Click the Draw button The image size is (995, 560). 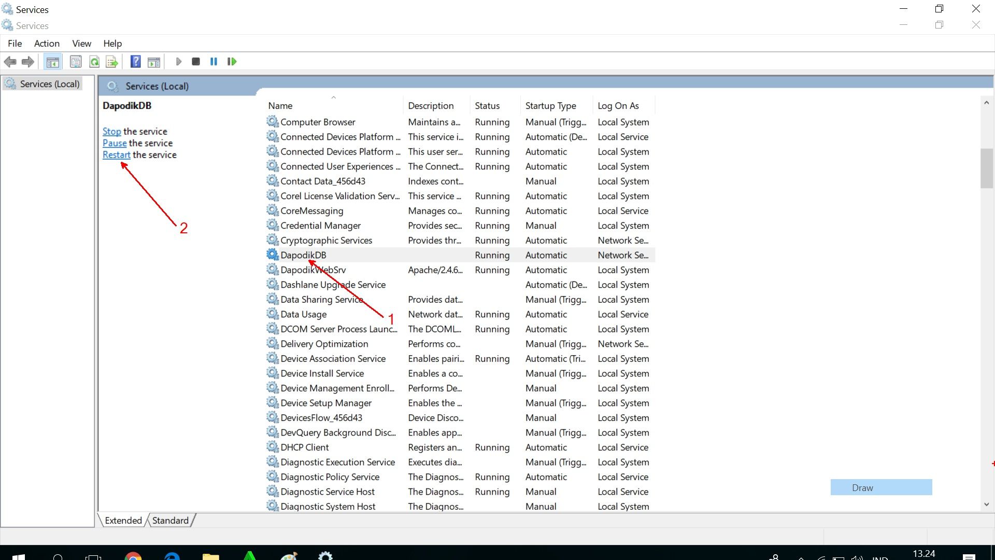coord(881,487)
